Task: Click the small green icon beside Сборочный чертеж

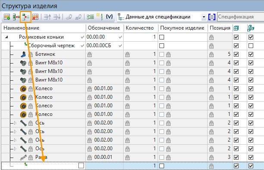Action: pos(26,44)
